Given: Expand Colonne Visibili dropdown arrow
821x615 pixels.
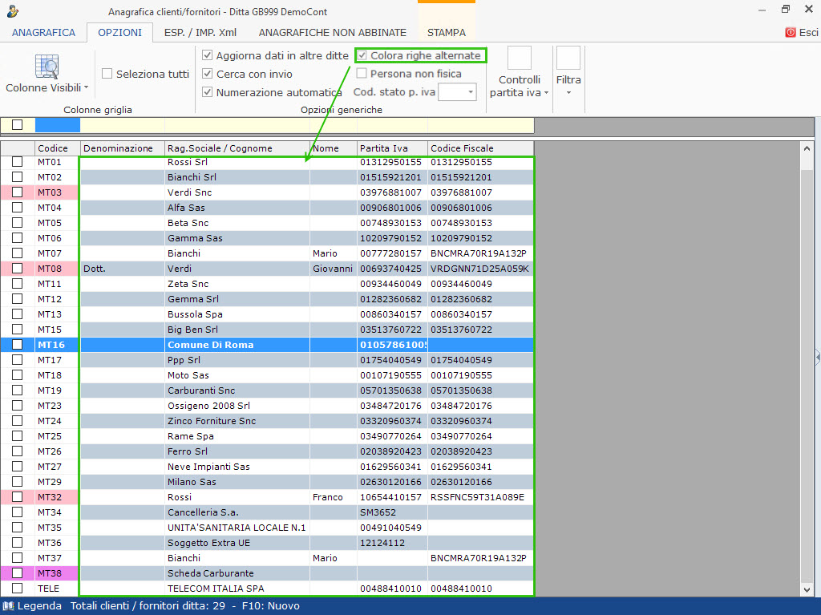Looking at the screenshot, I should click(87, 87).
